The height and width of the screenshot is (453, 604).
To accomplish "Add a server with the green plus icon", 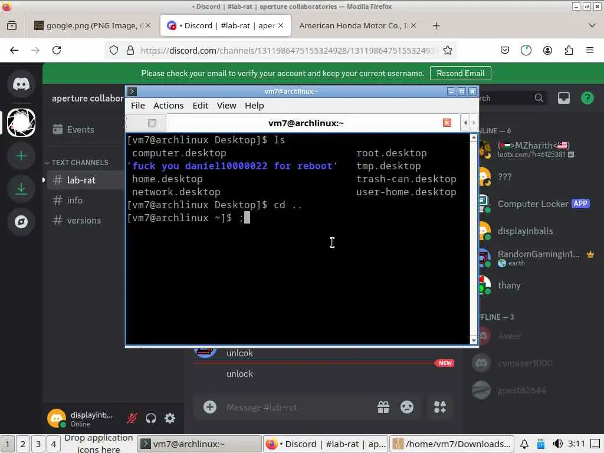I will (21, 156).
